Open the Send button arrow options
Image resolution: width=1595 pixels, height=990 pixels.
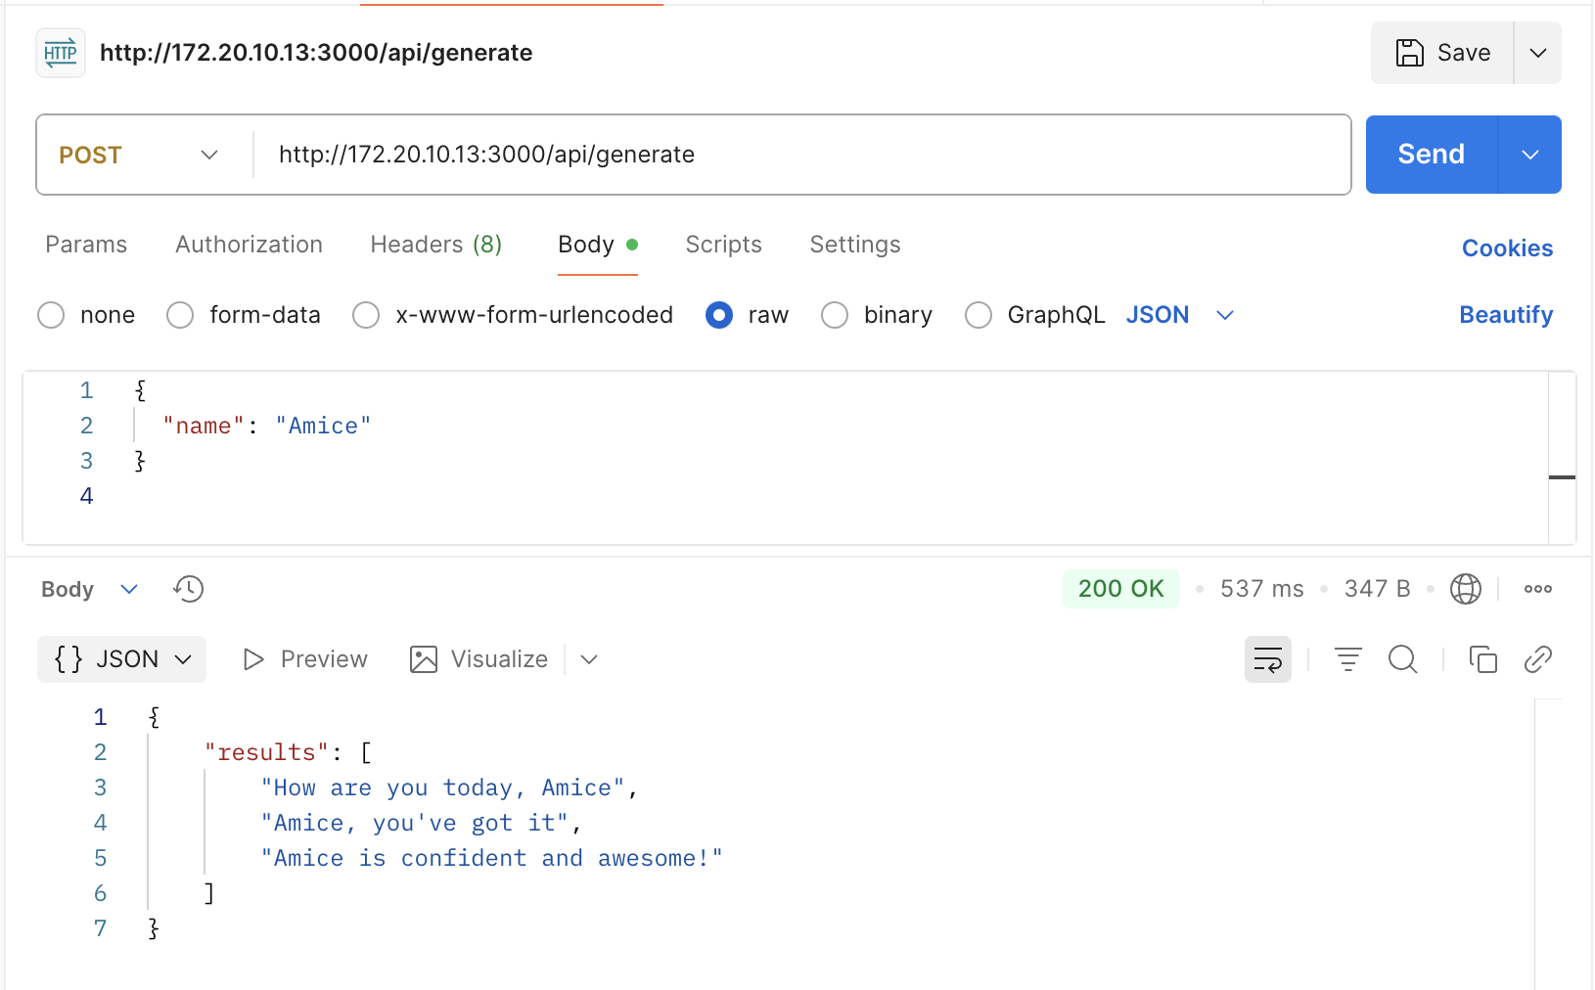click(1529, 155)
